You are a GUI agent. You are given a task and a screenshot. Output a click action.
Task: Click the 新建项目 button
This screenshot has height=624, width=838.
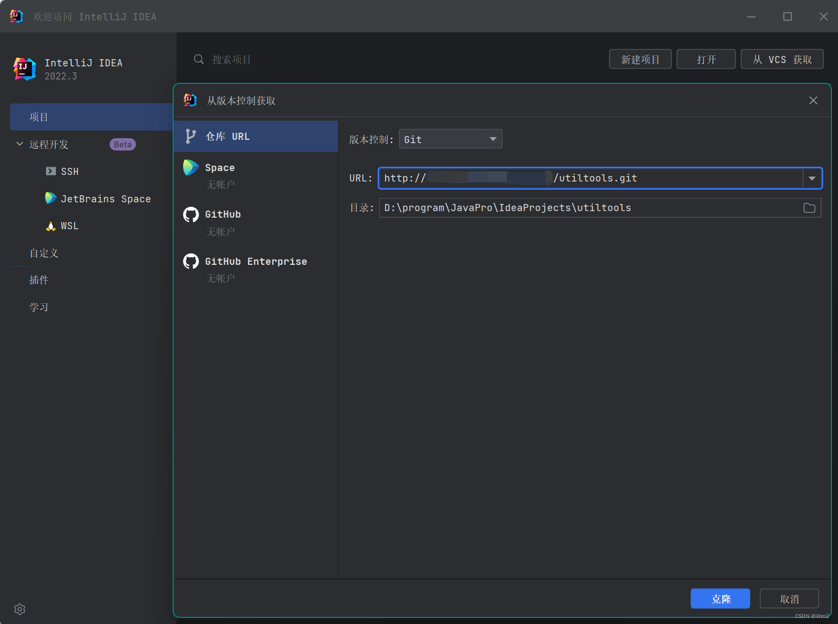(x=640, y=59)
